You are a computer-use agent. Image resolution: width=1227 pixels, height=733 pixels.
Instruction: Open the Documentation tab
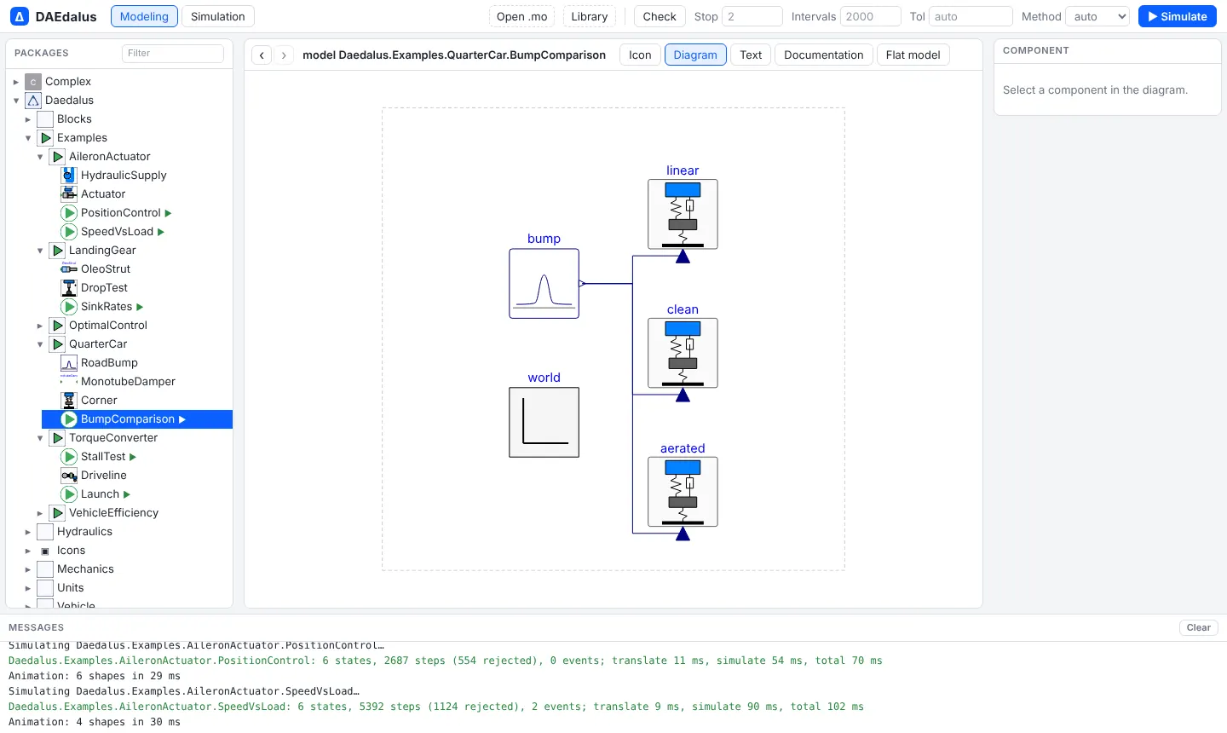point(823,55)
